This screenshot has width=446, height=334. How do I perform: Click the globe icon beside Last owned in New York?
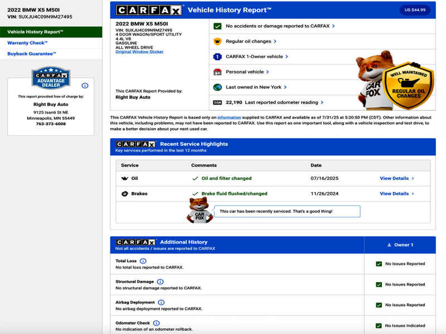217,87
